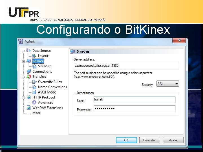Collapse the Transfers tree node
203x152 pixels.
(23, 77)
